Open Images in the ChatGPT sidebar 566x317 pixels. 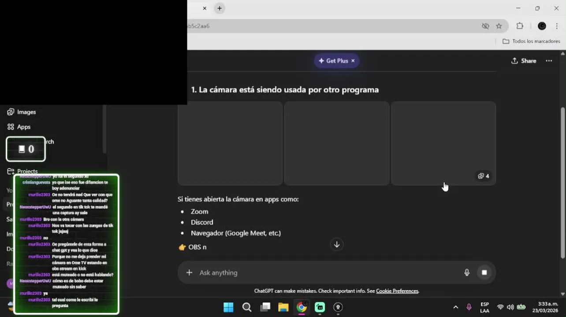[22, 112]
